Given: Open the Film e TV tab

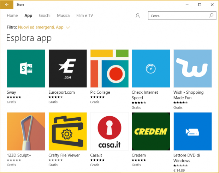Looking at the screenshot, I should pyautogui.click(x=85, y=16).
